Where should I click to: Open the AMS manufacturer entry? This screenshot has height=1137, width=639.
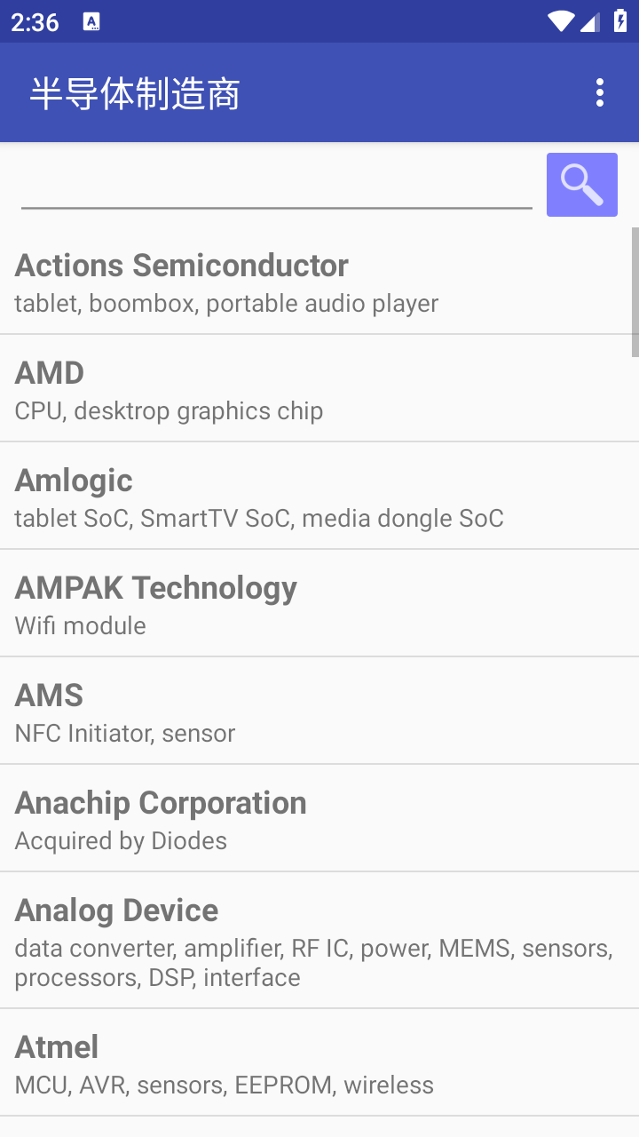point(319,712)
